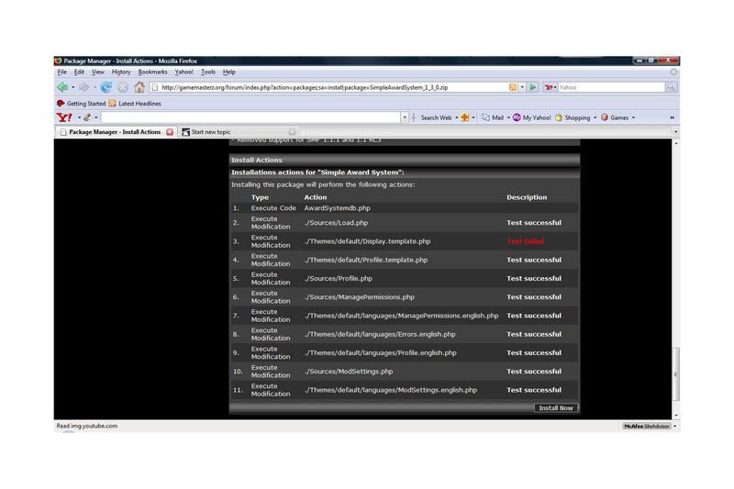Open the pencil icon dropdown arrow
Viewport: 734px width, 489px height.
tap(96, 118)
